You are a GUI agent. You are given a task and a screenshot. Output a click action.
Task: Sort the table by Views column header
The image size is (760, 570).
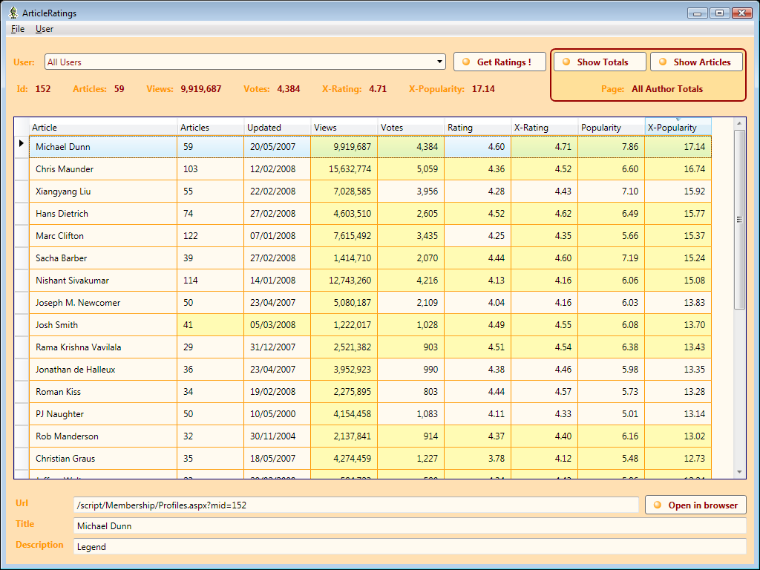(x=344, y=128)
